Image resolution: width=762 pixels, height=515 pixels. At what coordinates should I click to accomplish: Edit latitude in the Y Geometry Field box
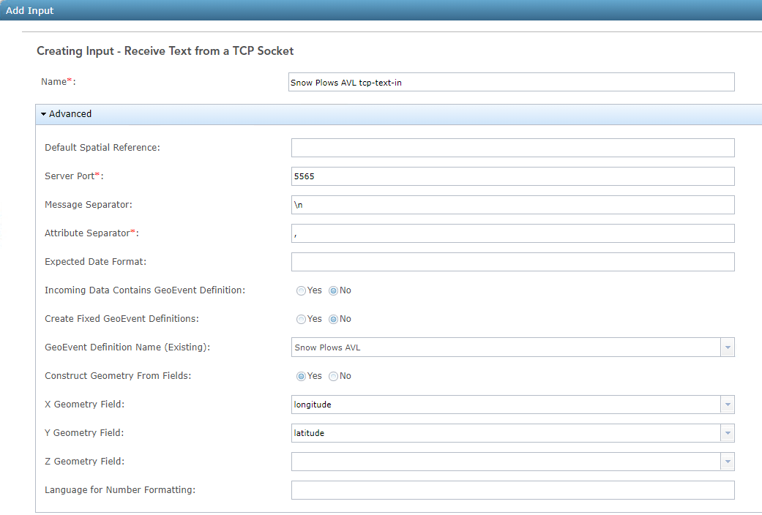click(505, 432)
